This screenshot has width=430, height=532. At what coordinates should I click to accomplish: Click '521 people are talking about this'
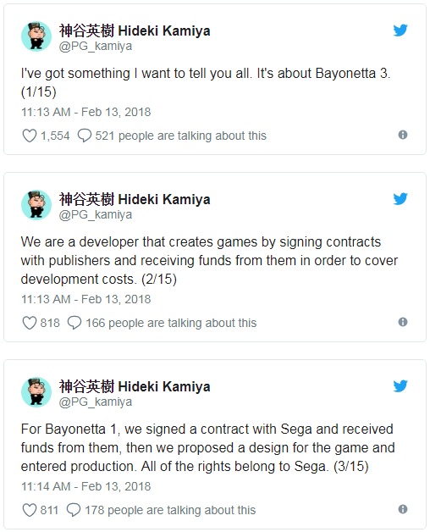tap(181, 136)
